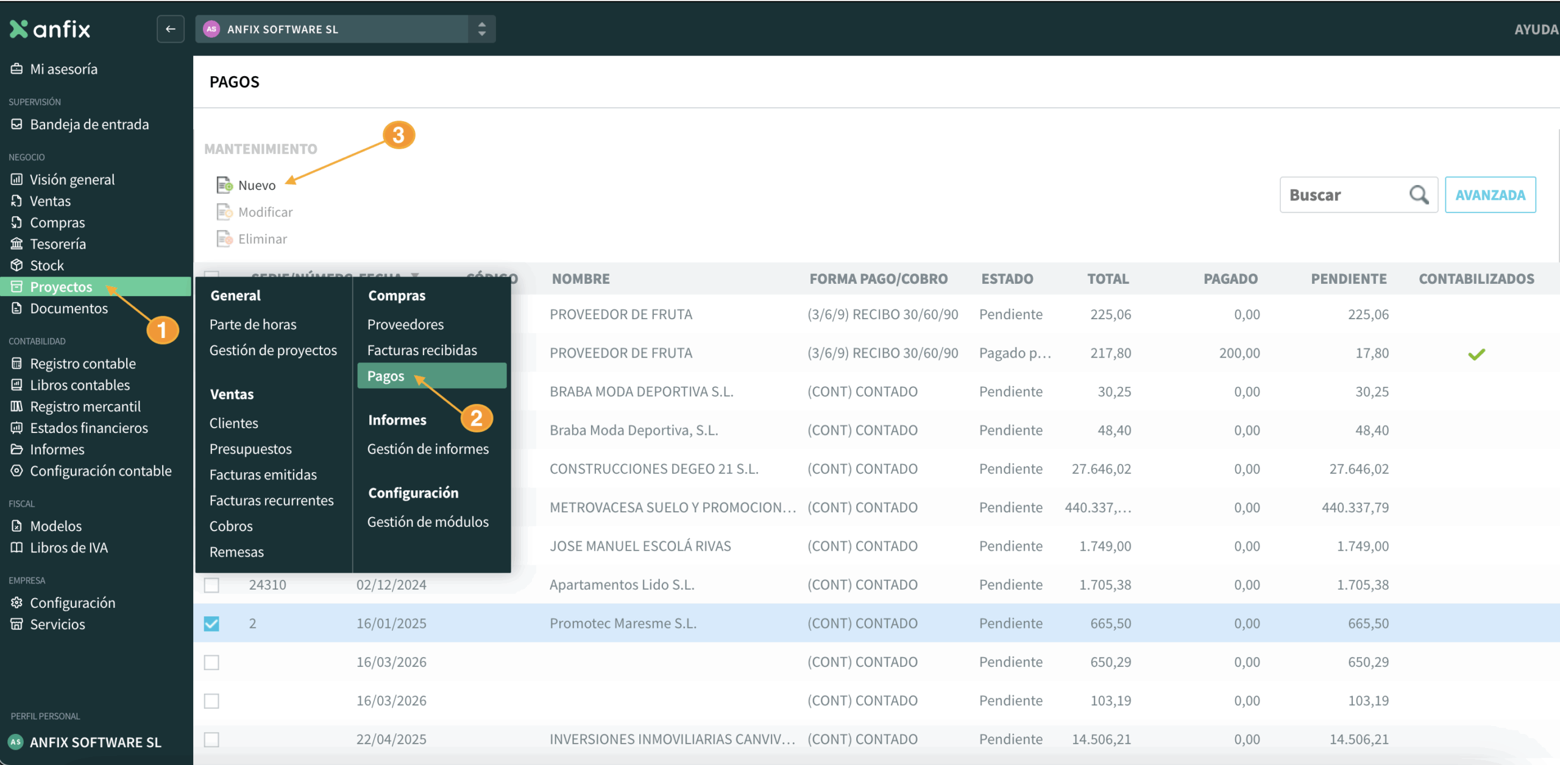Check the 650,29 payment row checkbox

click(211, 662)
